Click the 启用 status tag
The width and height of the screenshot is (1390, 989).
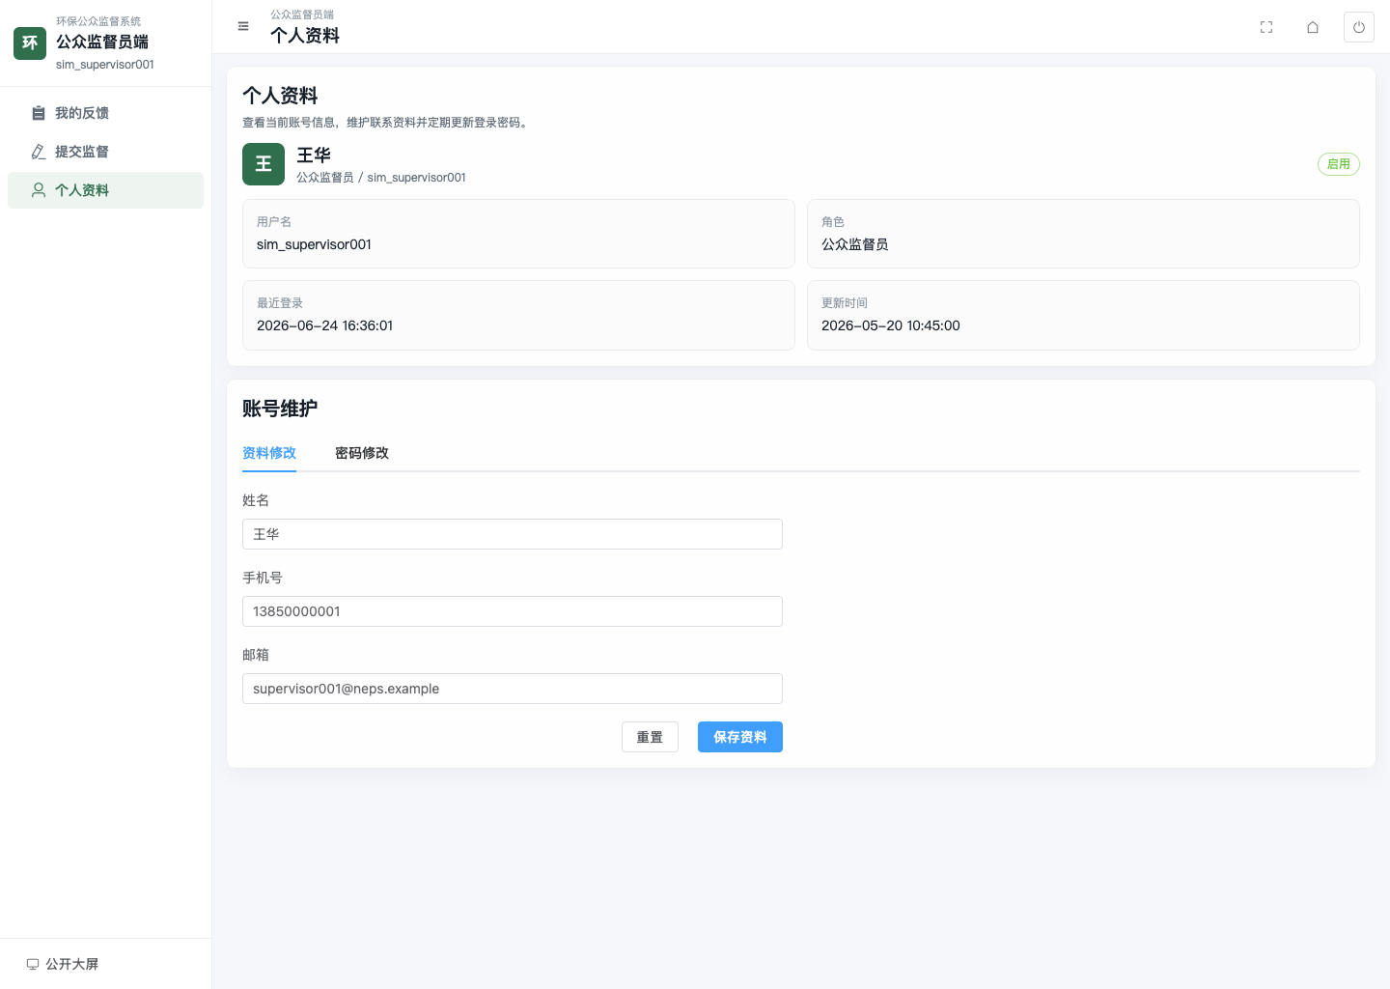click(1339, 164)
